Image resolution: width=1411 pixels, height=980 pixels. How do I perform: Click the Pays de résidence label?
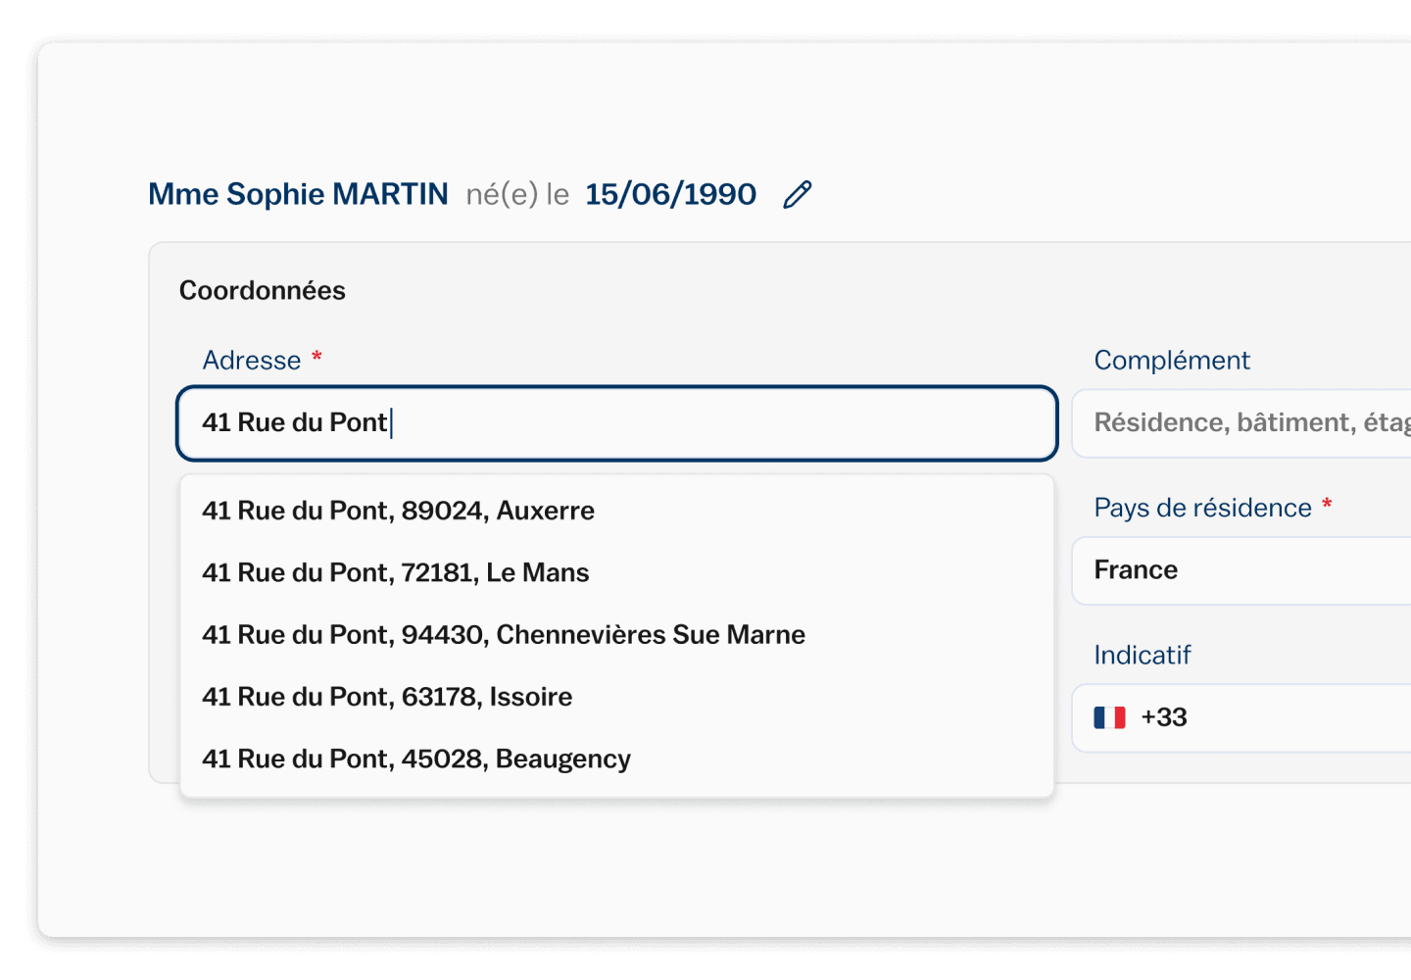(x=1202, y=508)
